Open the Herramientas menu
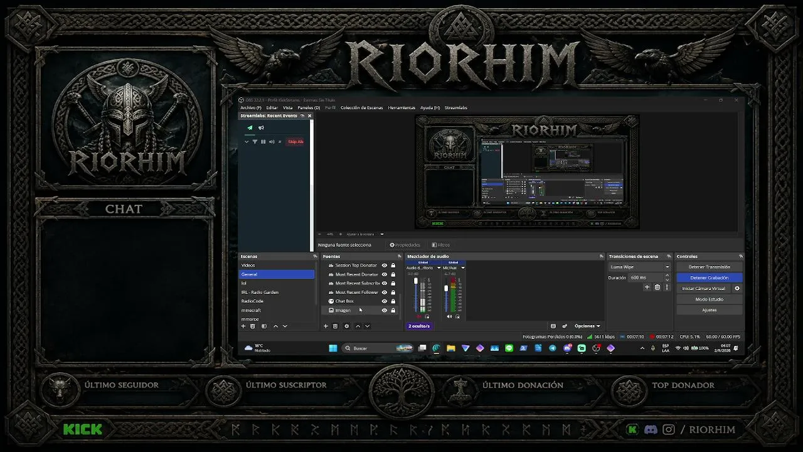The height and width of the screenshot is (452, 803). pyautogui.click(x=401, y=108)
